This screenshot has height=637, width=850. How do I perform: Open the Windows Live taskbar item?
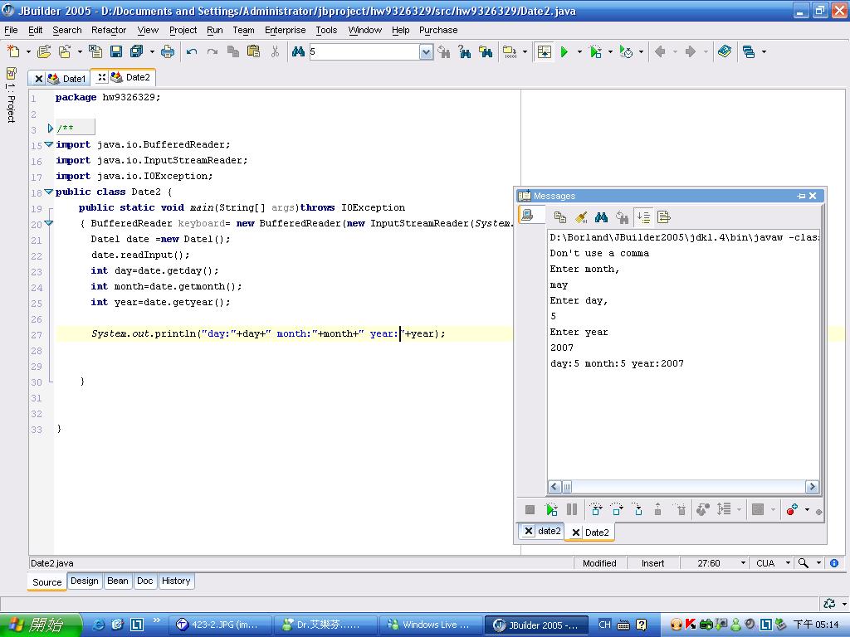(429, 625)
